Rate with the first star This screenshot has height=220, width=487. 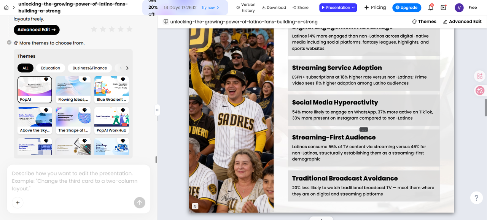coord(94,29)
